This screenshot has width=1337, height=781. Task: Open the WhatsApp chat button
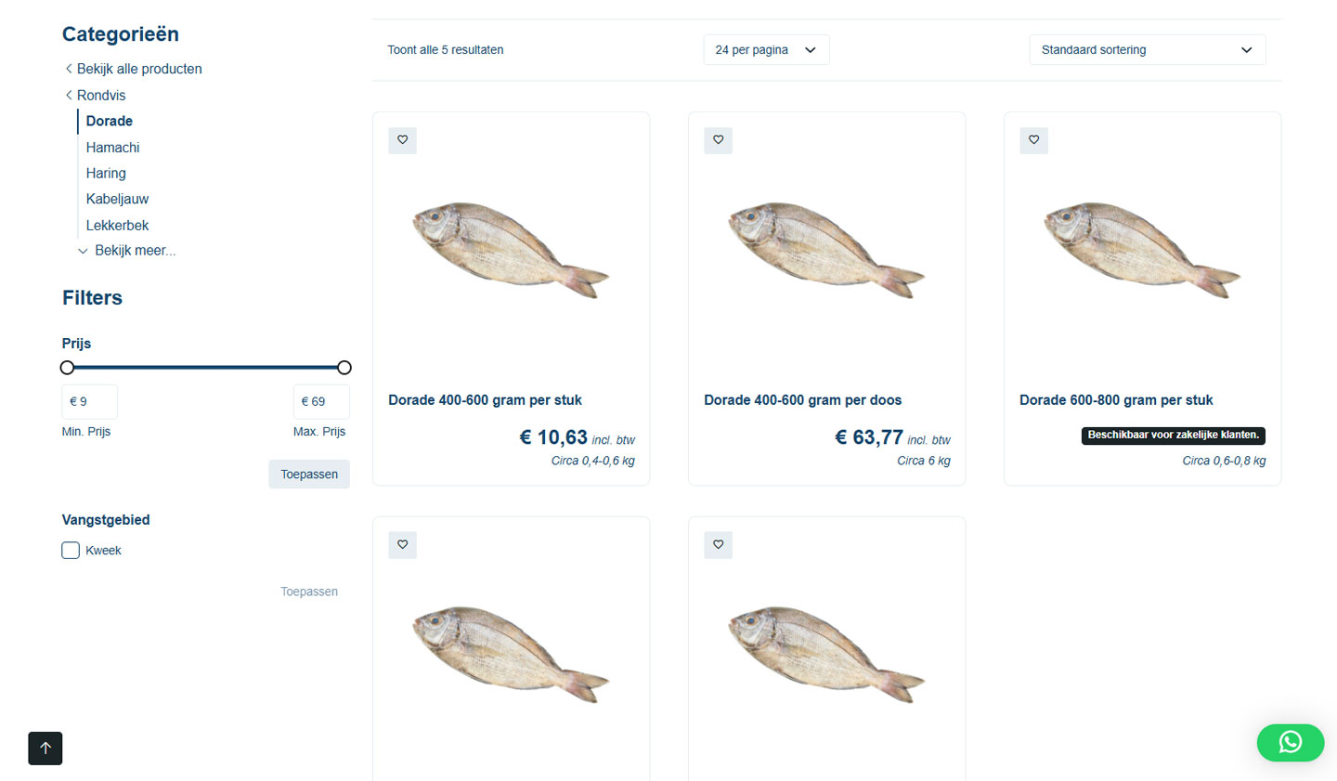click(1290, 742)
